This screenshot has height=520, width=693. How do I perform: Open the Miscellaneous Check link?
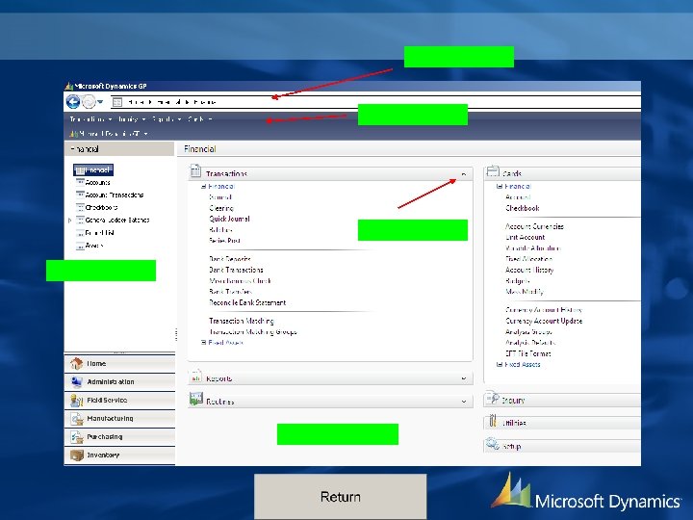tap(240, 281)
